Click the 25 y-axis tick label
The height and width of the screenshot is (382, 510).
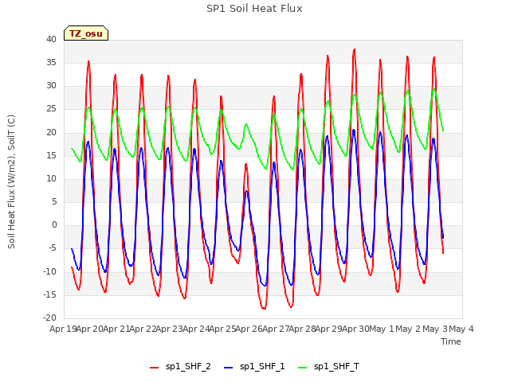tap(51, 109)
